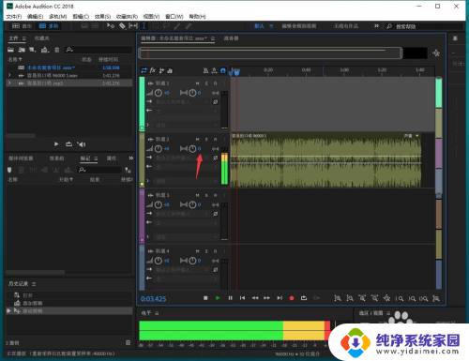Viewport: 469px width, 361px height.
Task: Click the trash icon in the Files panel
Action: tap(57, 50)
